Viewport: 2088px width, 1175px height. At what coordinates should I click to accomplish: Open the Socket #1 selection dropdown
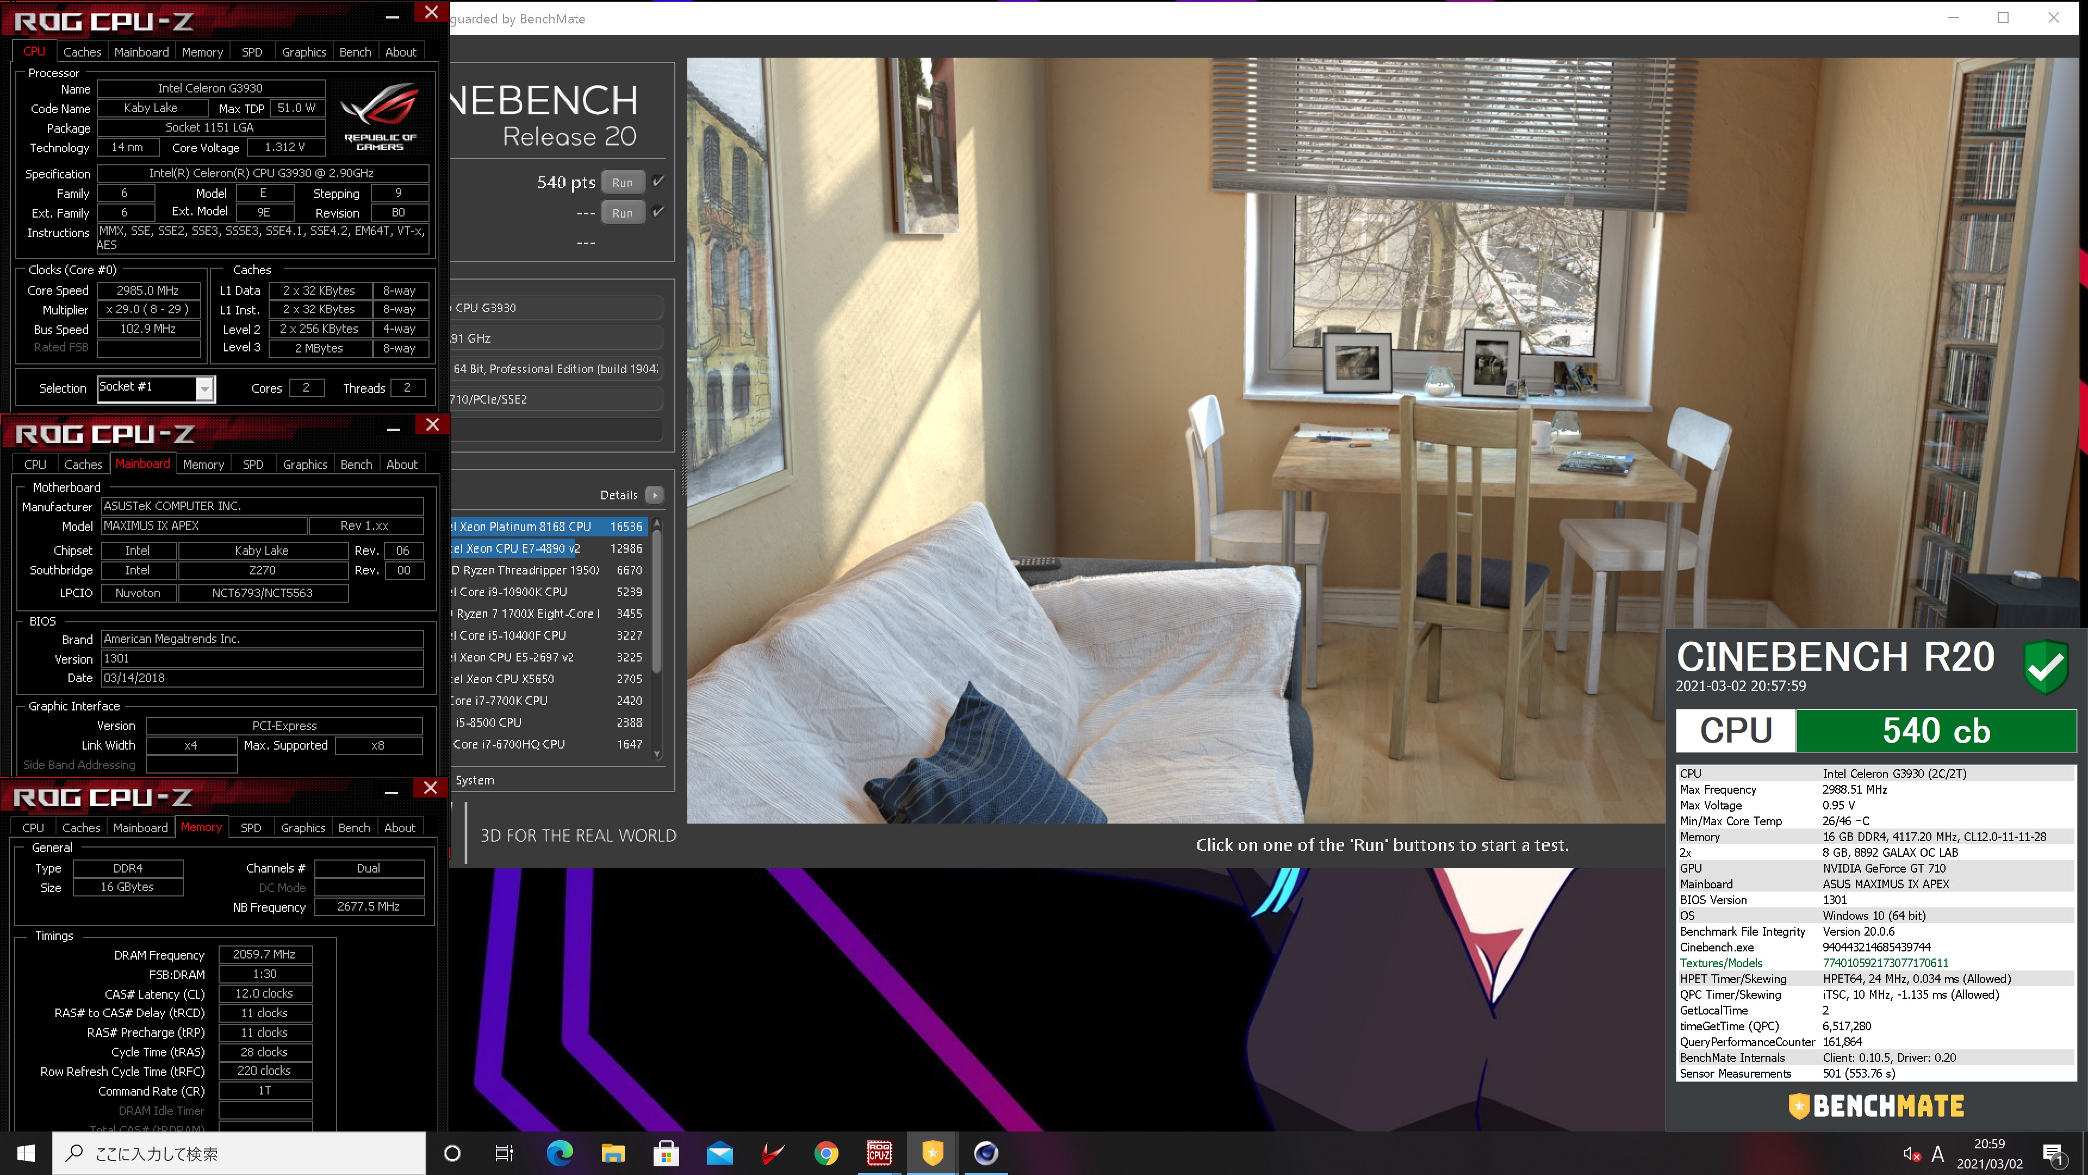click(x=205, y=388)
